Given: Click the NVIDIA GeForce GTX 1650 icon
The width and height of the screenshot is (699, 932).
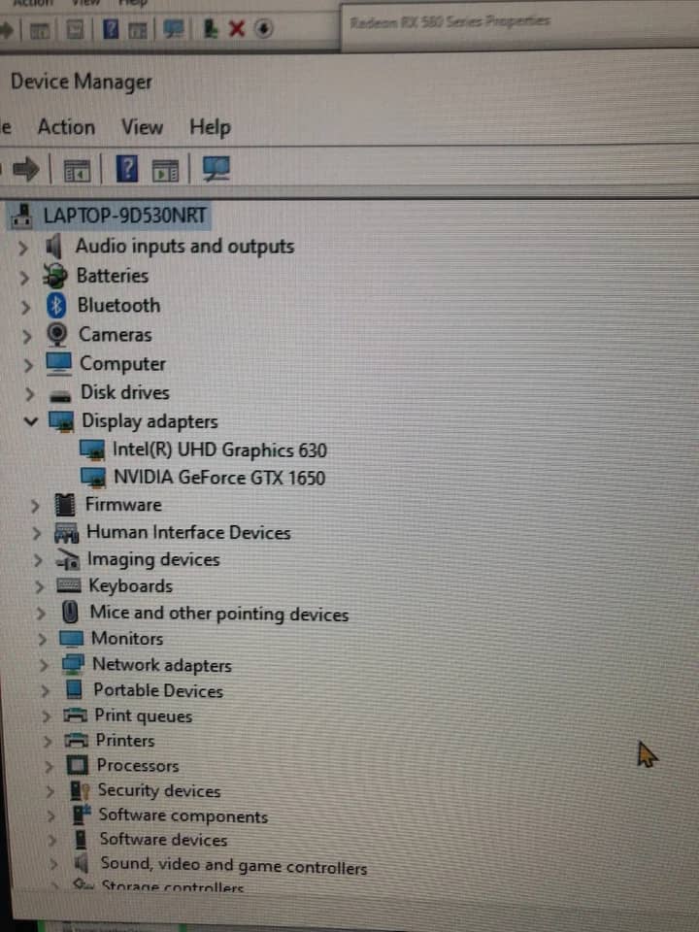Looking at the screenshot, I should [x=93, y=478].
